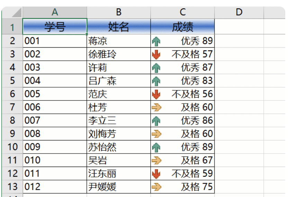
Task: Click red down arrow in 汪东丽's row
Action: (x=156, y=174)
